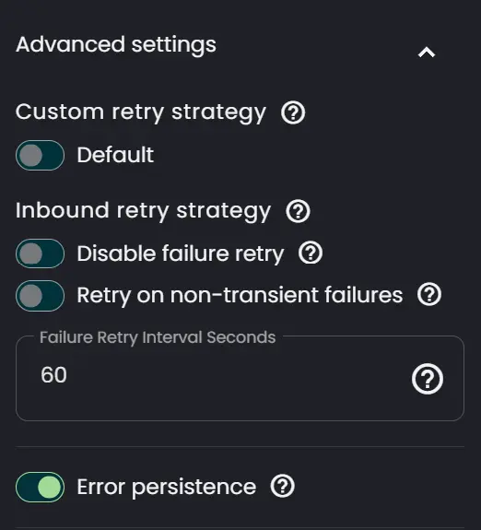This screenshot has width=481, height=530.
Task: Turn on Disable failure retry switch
Action: 40,253
